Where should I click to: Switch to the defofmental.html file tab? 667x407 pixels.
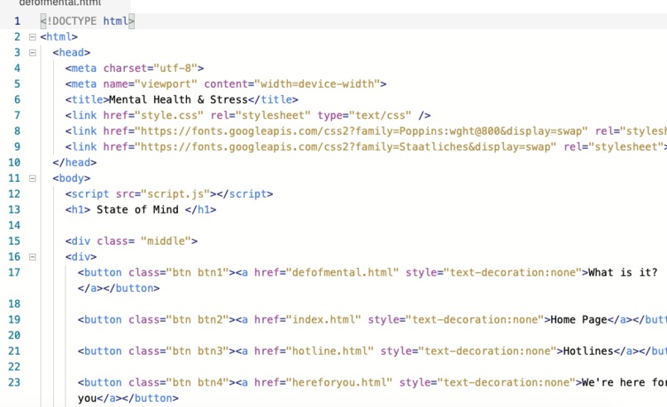pos(60,3)
